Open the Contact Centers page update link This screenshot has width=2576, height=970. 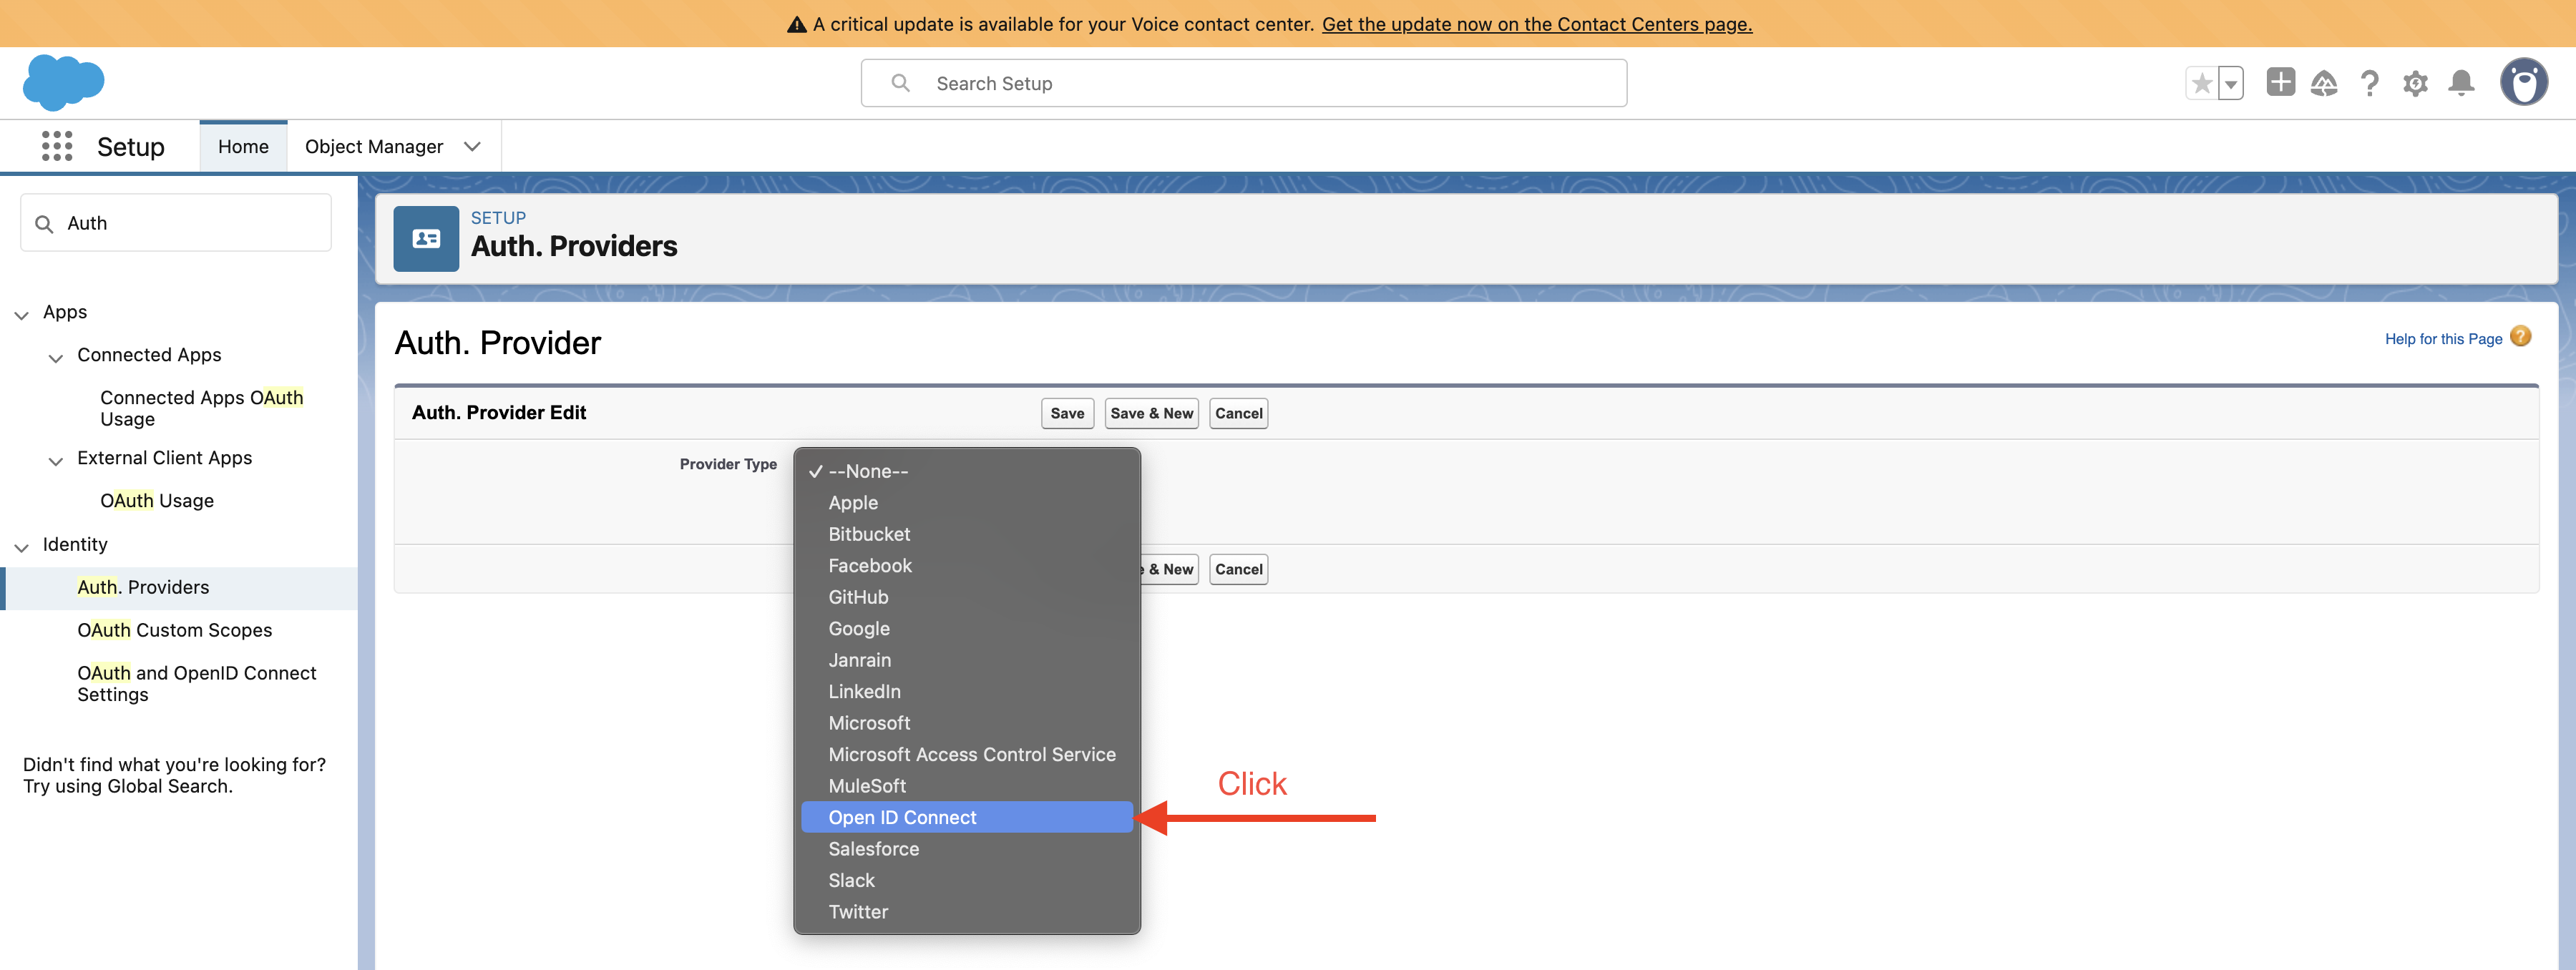point(1536,24)
